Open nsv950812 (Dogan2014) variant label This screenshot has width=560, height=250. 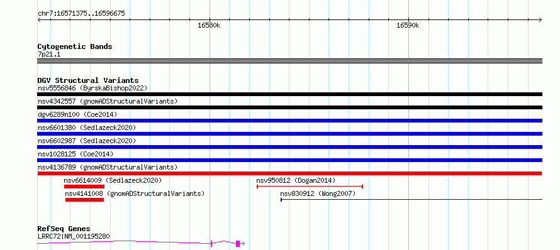(296, 180)
